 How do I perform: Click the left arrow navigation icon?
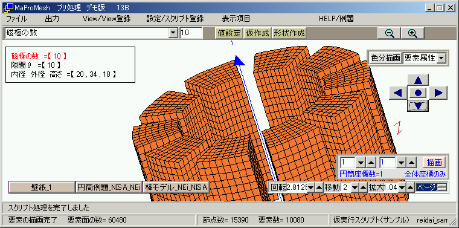[398, 93]
